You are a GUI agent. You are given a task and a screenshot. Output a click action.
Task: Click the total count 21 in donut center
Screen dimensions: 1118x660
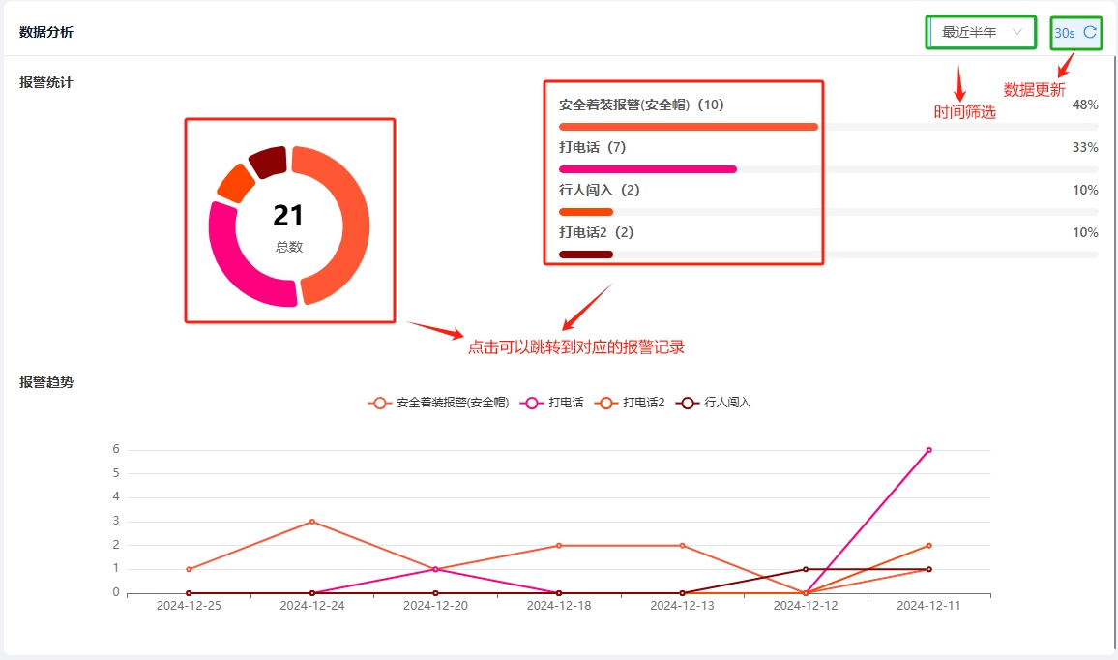[288, 216]
